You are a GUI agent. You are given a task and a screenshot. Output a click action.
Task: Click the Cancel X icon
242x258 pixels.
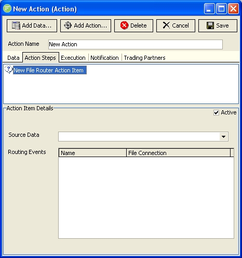coord(166,25)
